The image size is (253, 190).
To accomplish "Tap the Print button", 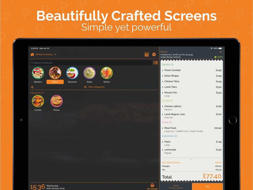I will pyautogui.click(x=176, y=187).
